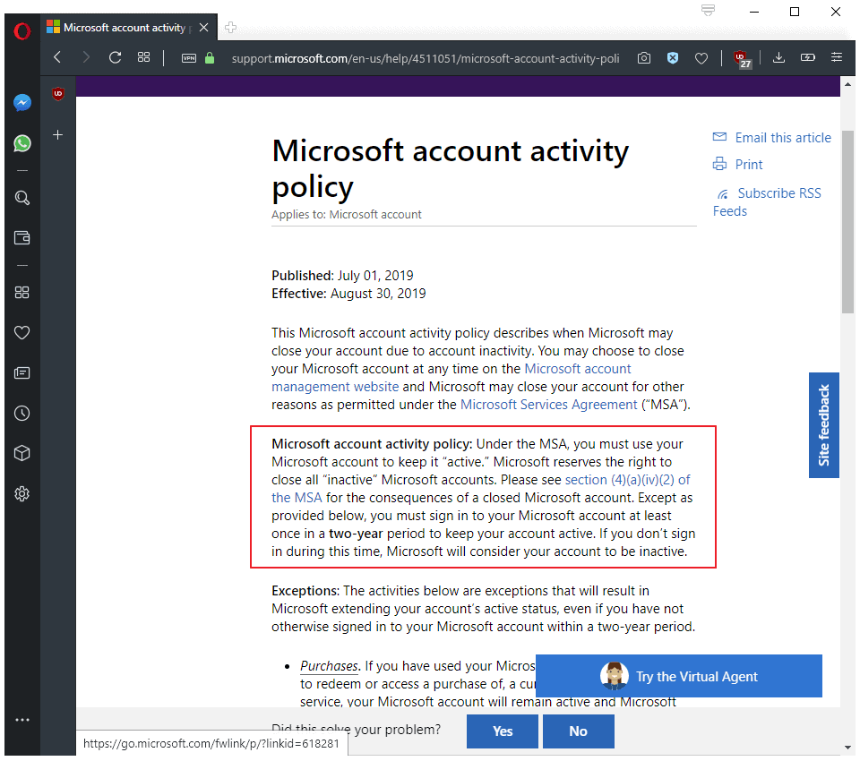Open battery saver icon
Image resolution: width=860 pixels, height=761 pixels.
point(808,57)
